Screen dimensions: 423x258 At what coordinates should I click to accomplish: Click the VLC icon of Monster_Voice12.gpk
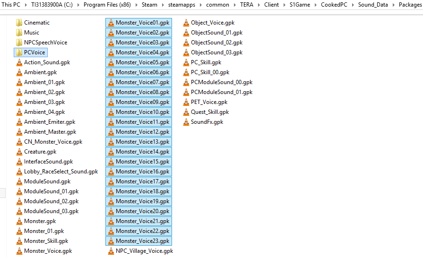click(x=111, y=132)
